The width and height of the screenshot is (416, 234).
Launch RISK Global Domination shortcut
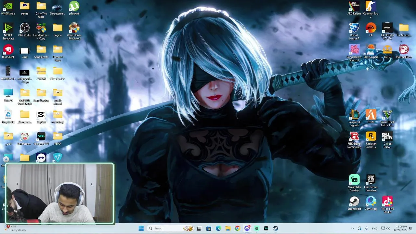[x=354, y=140]
